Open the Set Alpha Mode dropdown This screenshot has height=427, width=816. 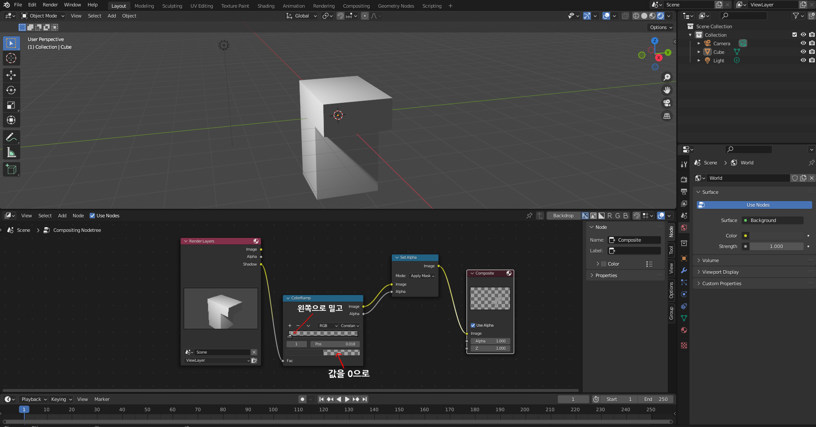[422, 276]
